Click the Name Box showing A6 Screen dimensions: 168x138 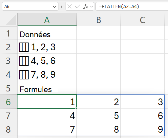pyautogui.click(x=30, y=6)
